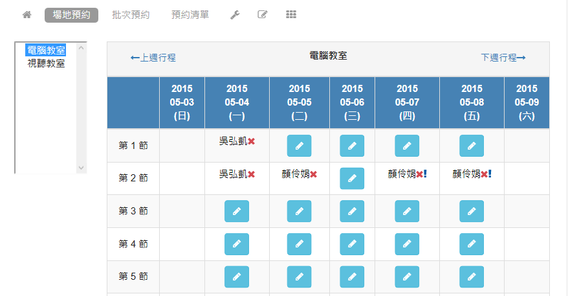Click the home icon in navbar
This screenshot has width=568, height=296.
pos(27,15)
